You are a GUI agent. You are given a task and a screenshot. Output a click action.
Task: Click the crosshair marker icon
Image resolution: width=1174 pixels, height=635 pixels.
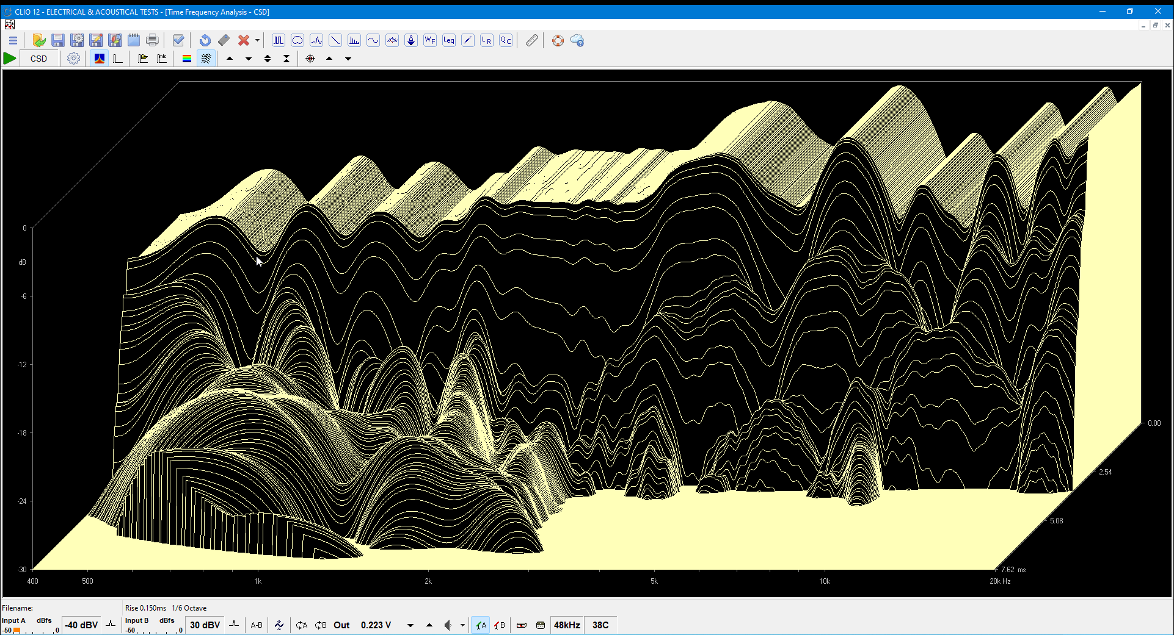click(310, 59)
